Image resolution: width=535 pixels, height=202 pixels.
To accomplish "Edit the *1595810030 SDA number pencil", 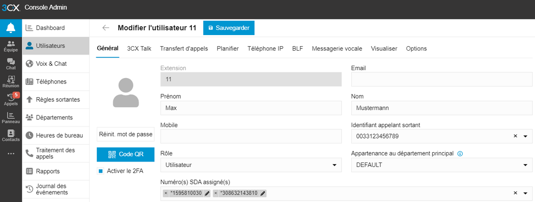I will pos(207,193).
